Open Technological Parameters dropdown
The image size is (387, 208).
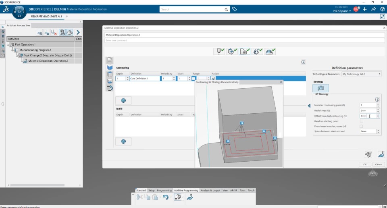click(362, 74)
